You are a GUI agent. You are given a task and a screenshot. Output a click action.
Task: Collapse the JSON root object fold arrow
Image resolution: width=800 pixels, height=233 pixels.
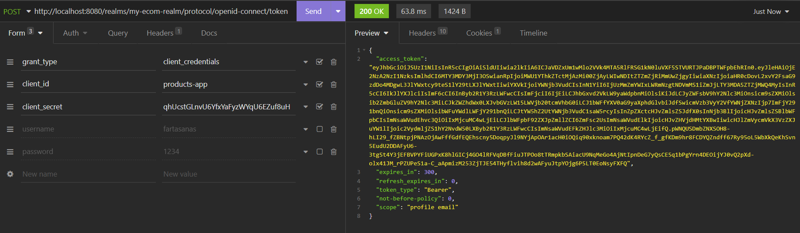(364, 50)
